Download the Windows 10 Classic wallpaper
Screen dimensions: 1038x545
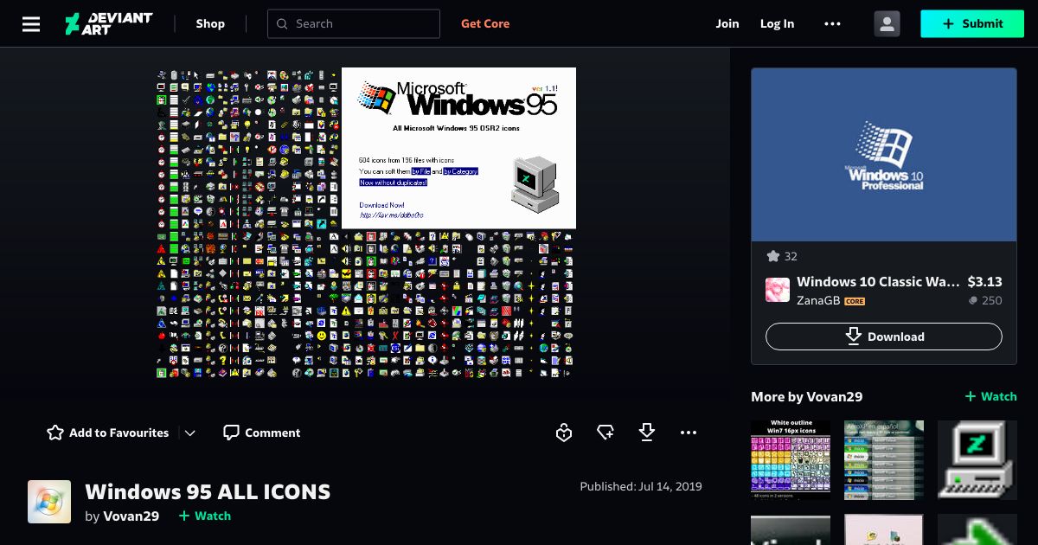pyautogui.click(x=883, y=337)
